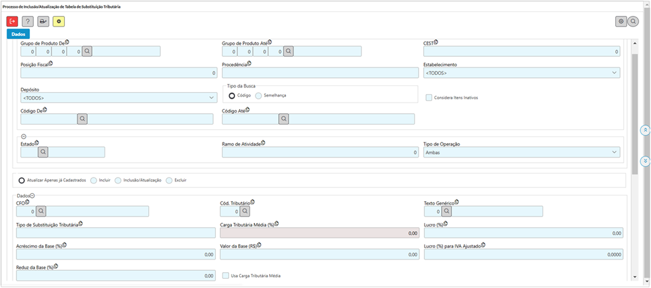This screenshot has height=288, width=651.
Task: Click the scroll-to-top double chevron button
Action: pyautogui.click(x=645, y=130)
